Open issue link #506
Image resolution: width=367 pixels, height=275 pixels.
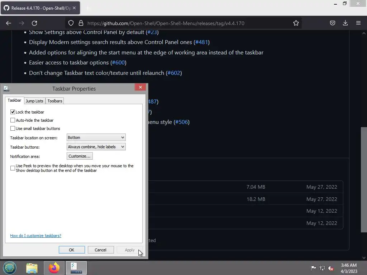[182, 122]
